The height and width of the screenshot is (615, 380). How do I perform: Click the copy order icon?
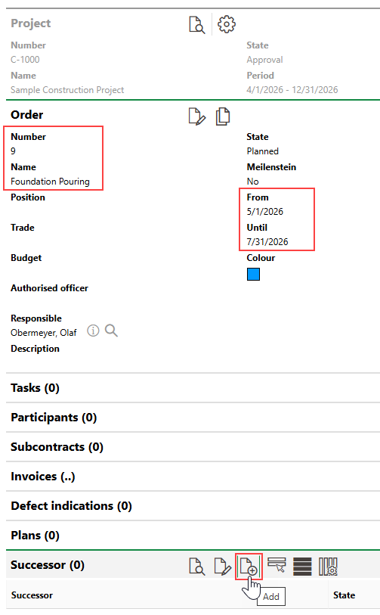point(223,116)
